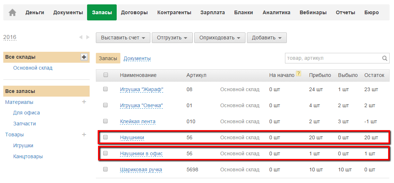Click the next year arrow

pyautogui.click(x=87, y=37)
